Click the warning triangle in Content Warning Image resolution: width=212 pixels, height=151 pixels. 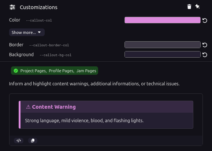tap(28, 107)
